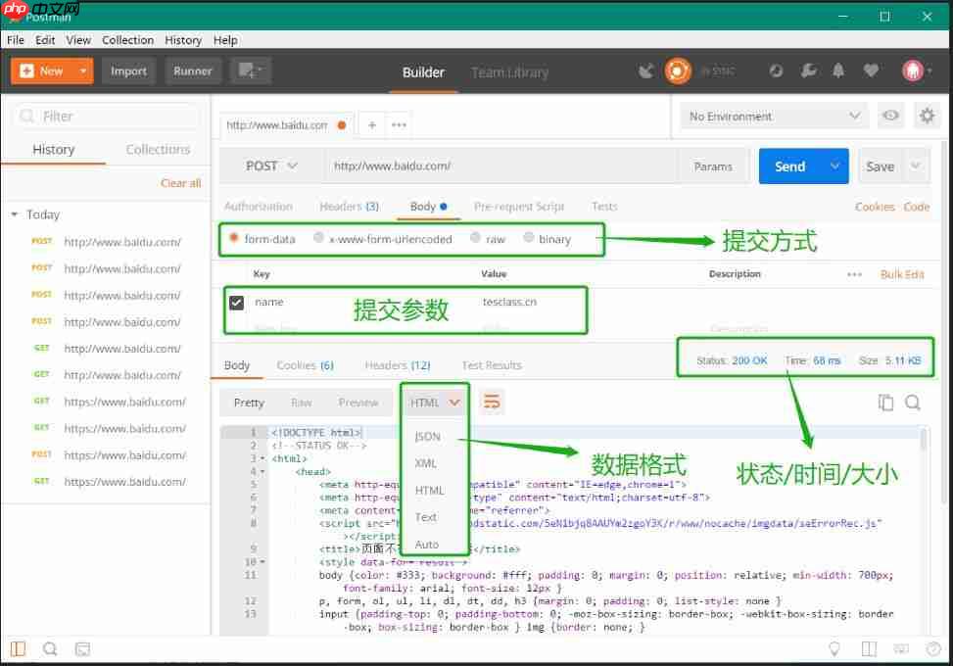953x666 pixels.
Task: Switch to the Collections tab
Action: [x=158, y=150]
